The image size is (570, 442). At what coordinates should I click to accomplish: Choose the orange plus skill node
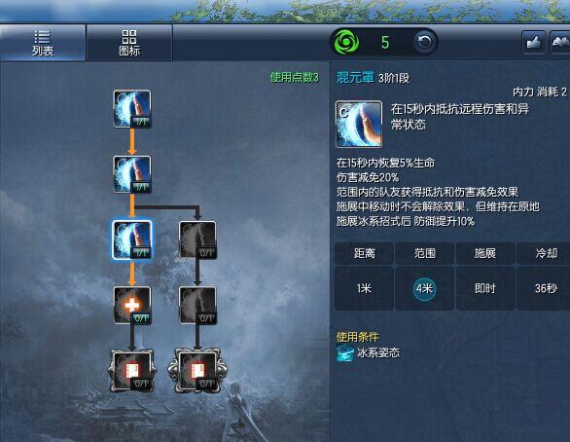point(132,306)
